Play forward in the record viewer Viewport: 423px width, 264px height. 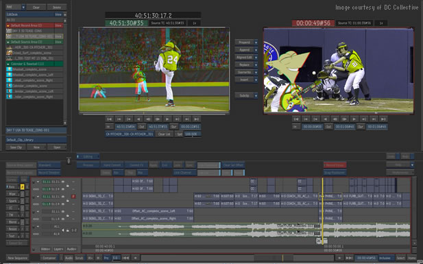tap(354, 119)
